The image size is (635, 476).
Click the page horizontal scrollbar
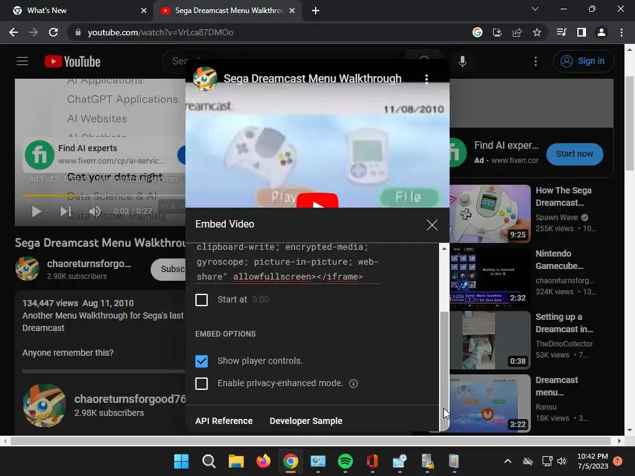(311, 441)
